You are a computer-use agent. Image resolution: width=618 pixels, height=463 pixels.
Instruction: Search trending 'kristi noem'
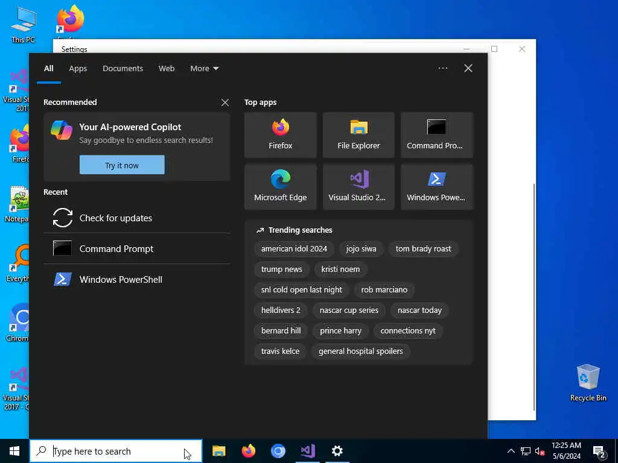point(340,269)
